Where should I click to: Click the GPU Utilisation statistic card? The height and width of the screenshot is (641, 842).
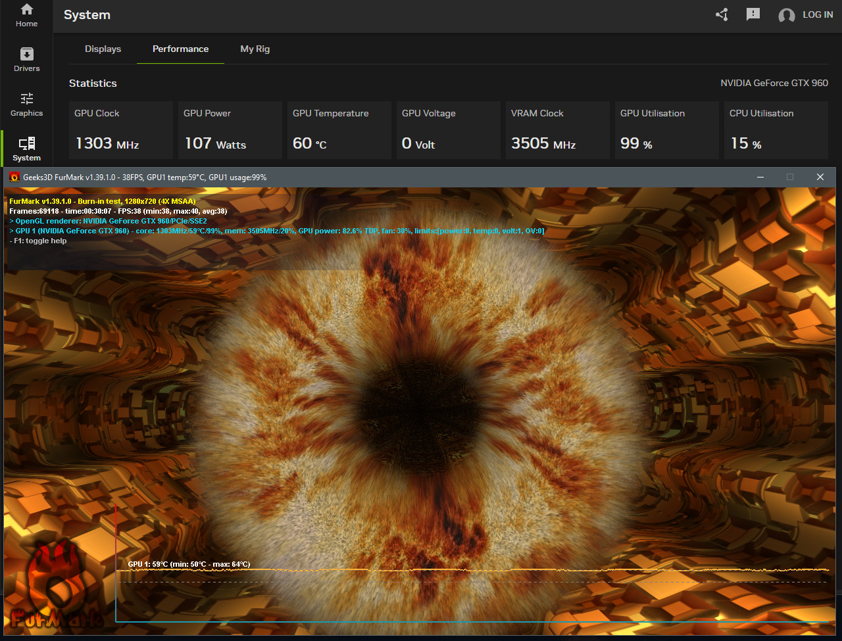(x=667, y=130)
